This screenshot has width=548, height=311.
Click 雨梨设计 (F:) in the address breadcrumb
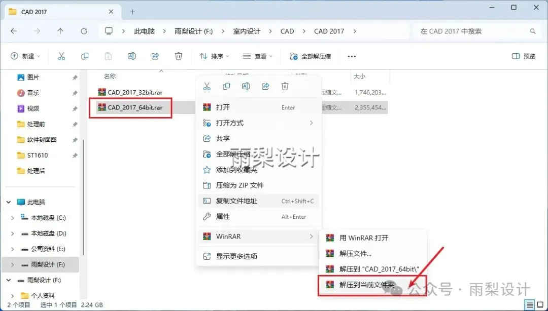[x=193, y=31]
